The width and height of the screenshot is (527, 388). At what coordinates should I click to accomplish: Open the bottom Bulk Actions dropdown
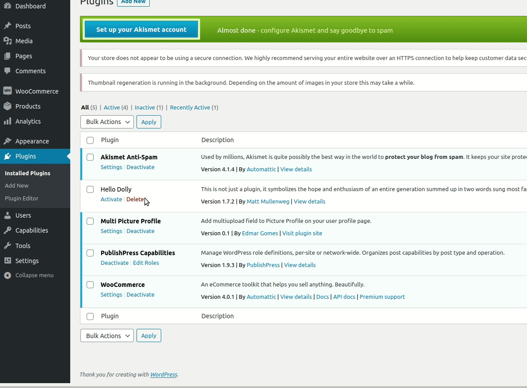(107, 335)
